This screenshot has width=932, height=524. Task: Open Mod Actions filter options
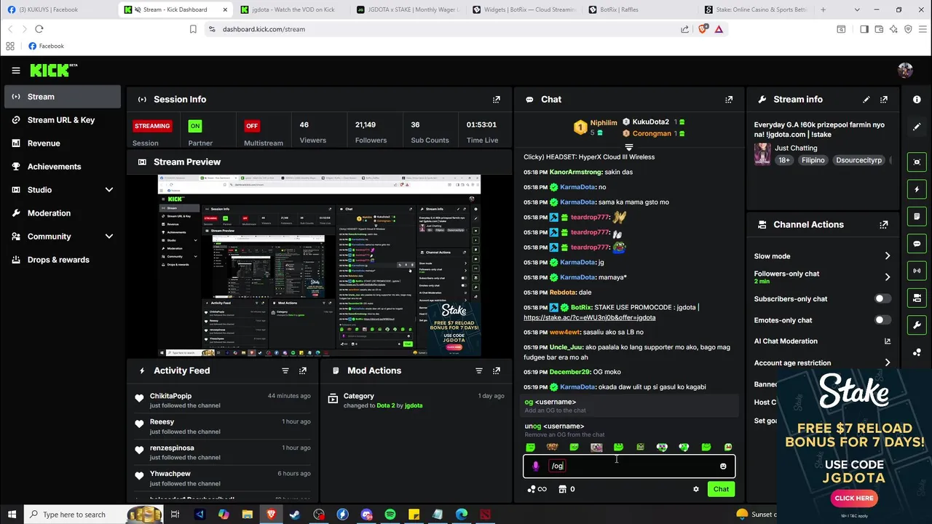(479, 370)
